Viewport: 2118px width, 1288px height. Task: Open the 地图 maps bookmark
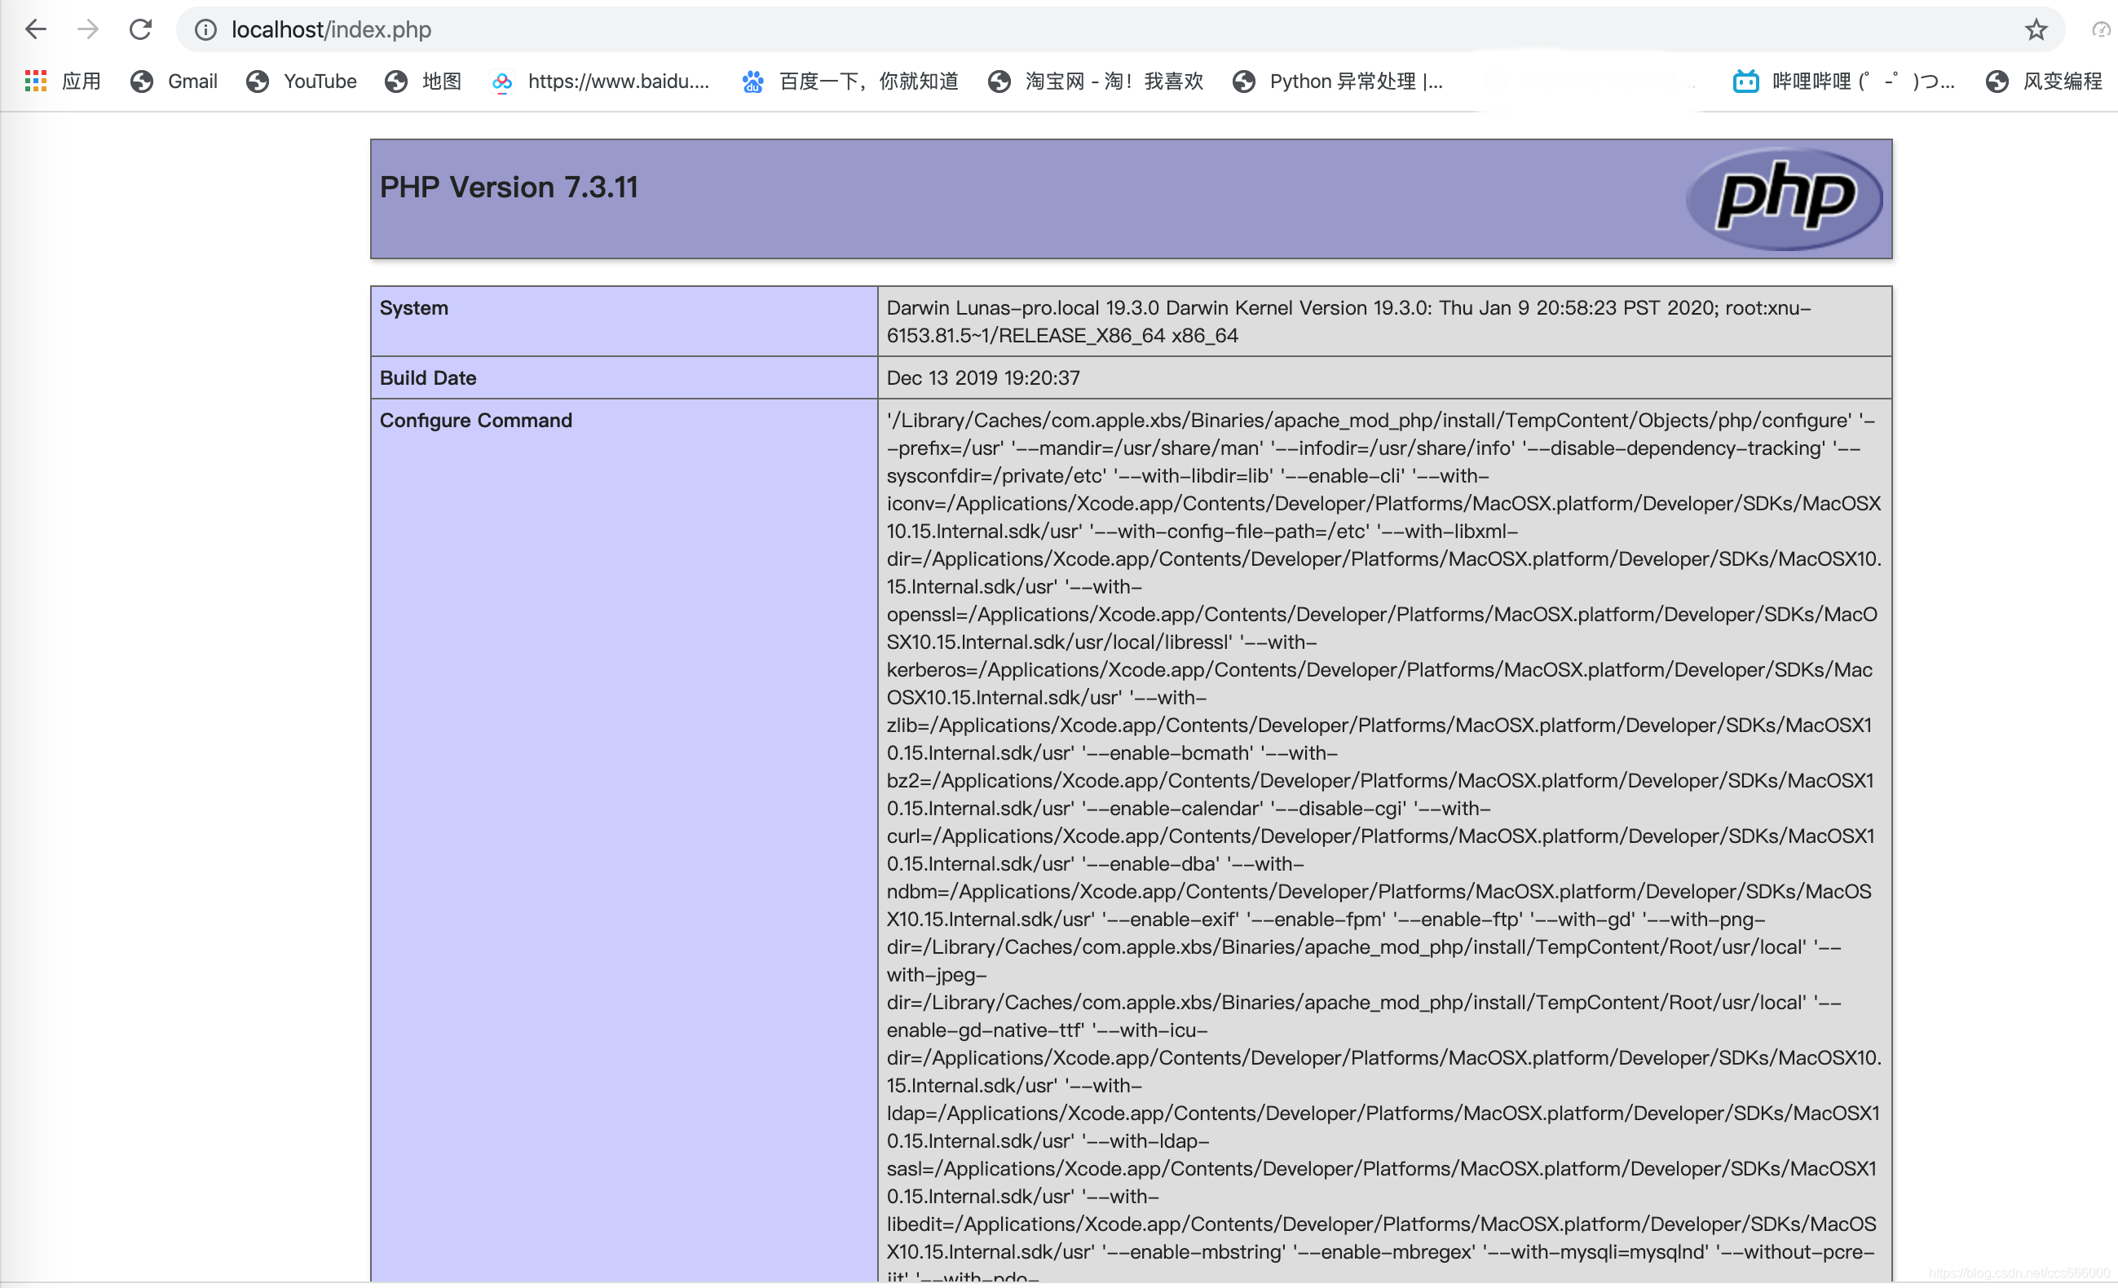point(424,82)
